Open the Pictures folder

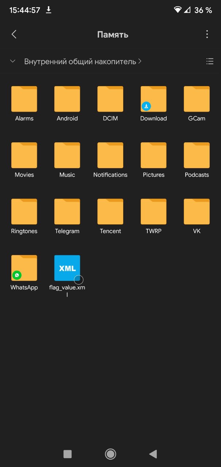click(x=154, y=155)
